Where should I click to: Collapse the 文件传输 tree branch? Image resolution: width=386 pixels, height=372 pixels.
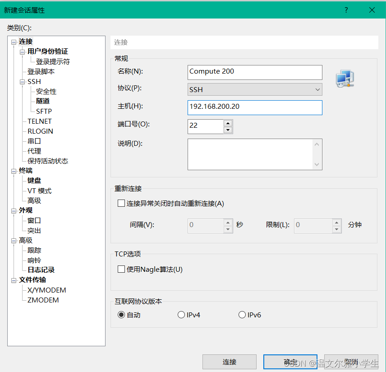coord(14,279)
